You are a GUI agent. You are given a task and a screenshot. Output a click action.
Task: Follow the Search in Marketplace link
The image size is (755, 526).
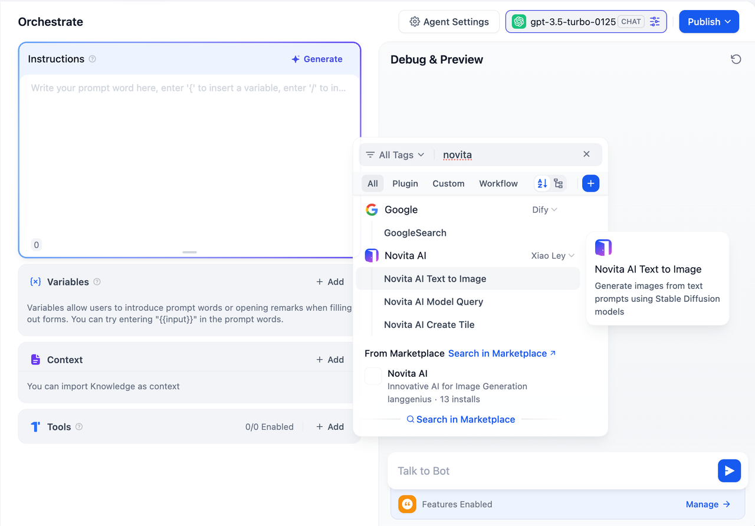point(501,353)
